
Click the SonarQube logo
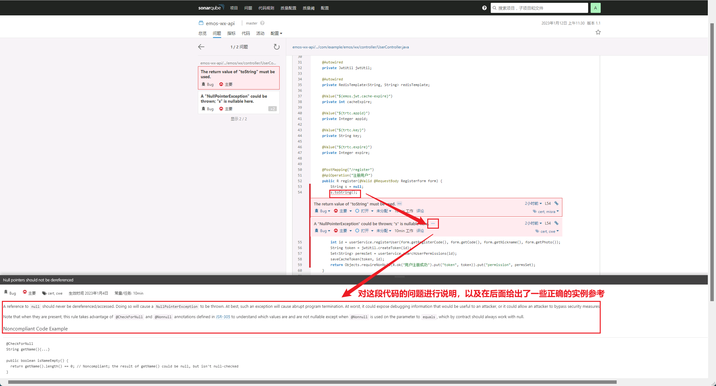(x=211, y=8)
